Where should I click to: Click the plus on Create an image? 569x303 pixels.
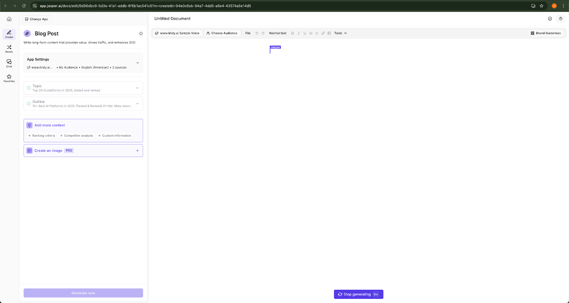137,150
